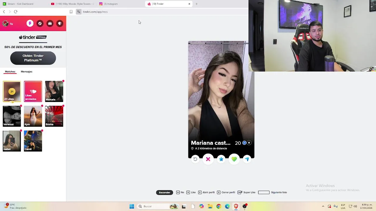Open the Likes enviados tile
This screenshot has height=211, width=376.
point(33,91)
